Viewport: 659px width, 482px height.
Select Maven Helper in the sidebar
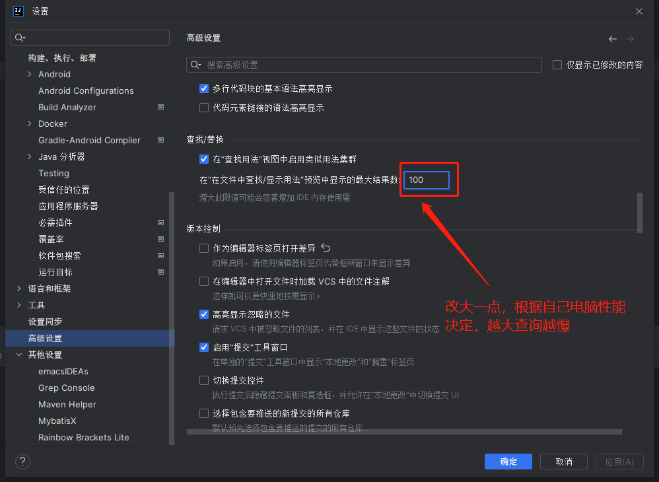click(67, 404)
